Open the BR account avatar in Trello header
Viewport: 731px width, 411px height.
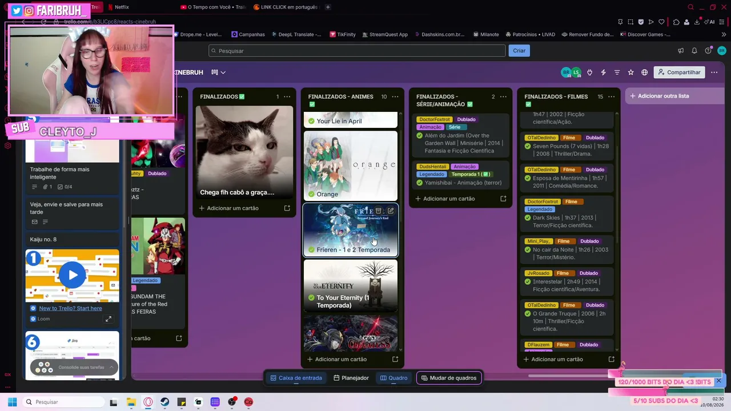(722, 51)
